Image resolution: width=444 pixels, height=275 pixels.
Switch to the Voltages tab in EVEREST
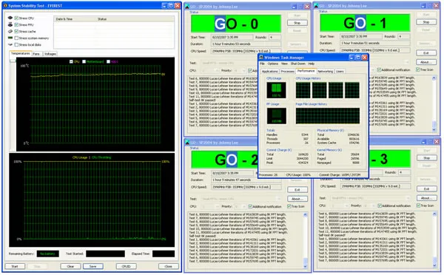pyautogui.click(x=50, y=54)
